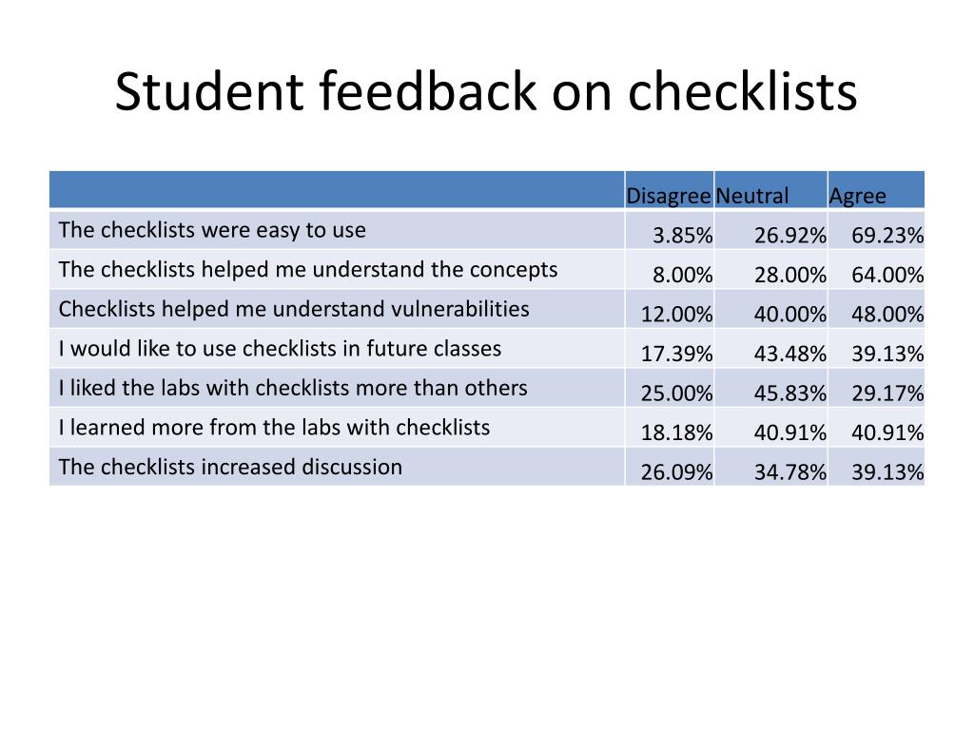Select the 17.39% Disagree cell
This screenshot has width=974, height=730.
pos(669,349)
